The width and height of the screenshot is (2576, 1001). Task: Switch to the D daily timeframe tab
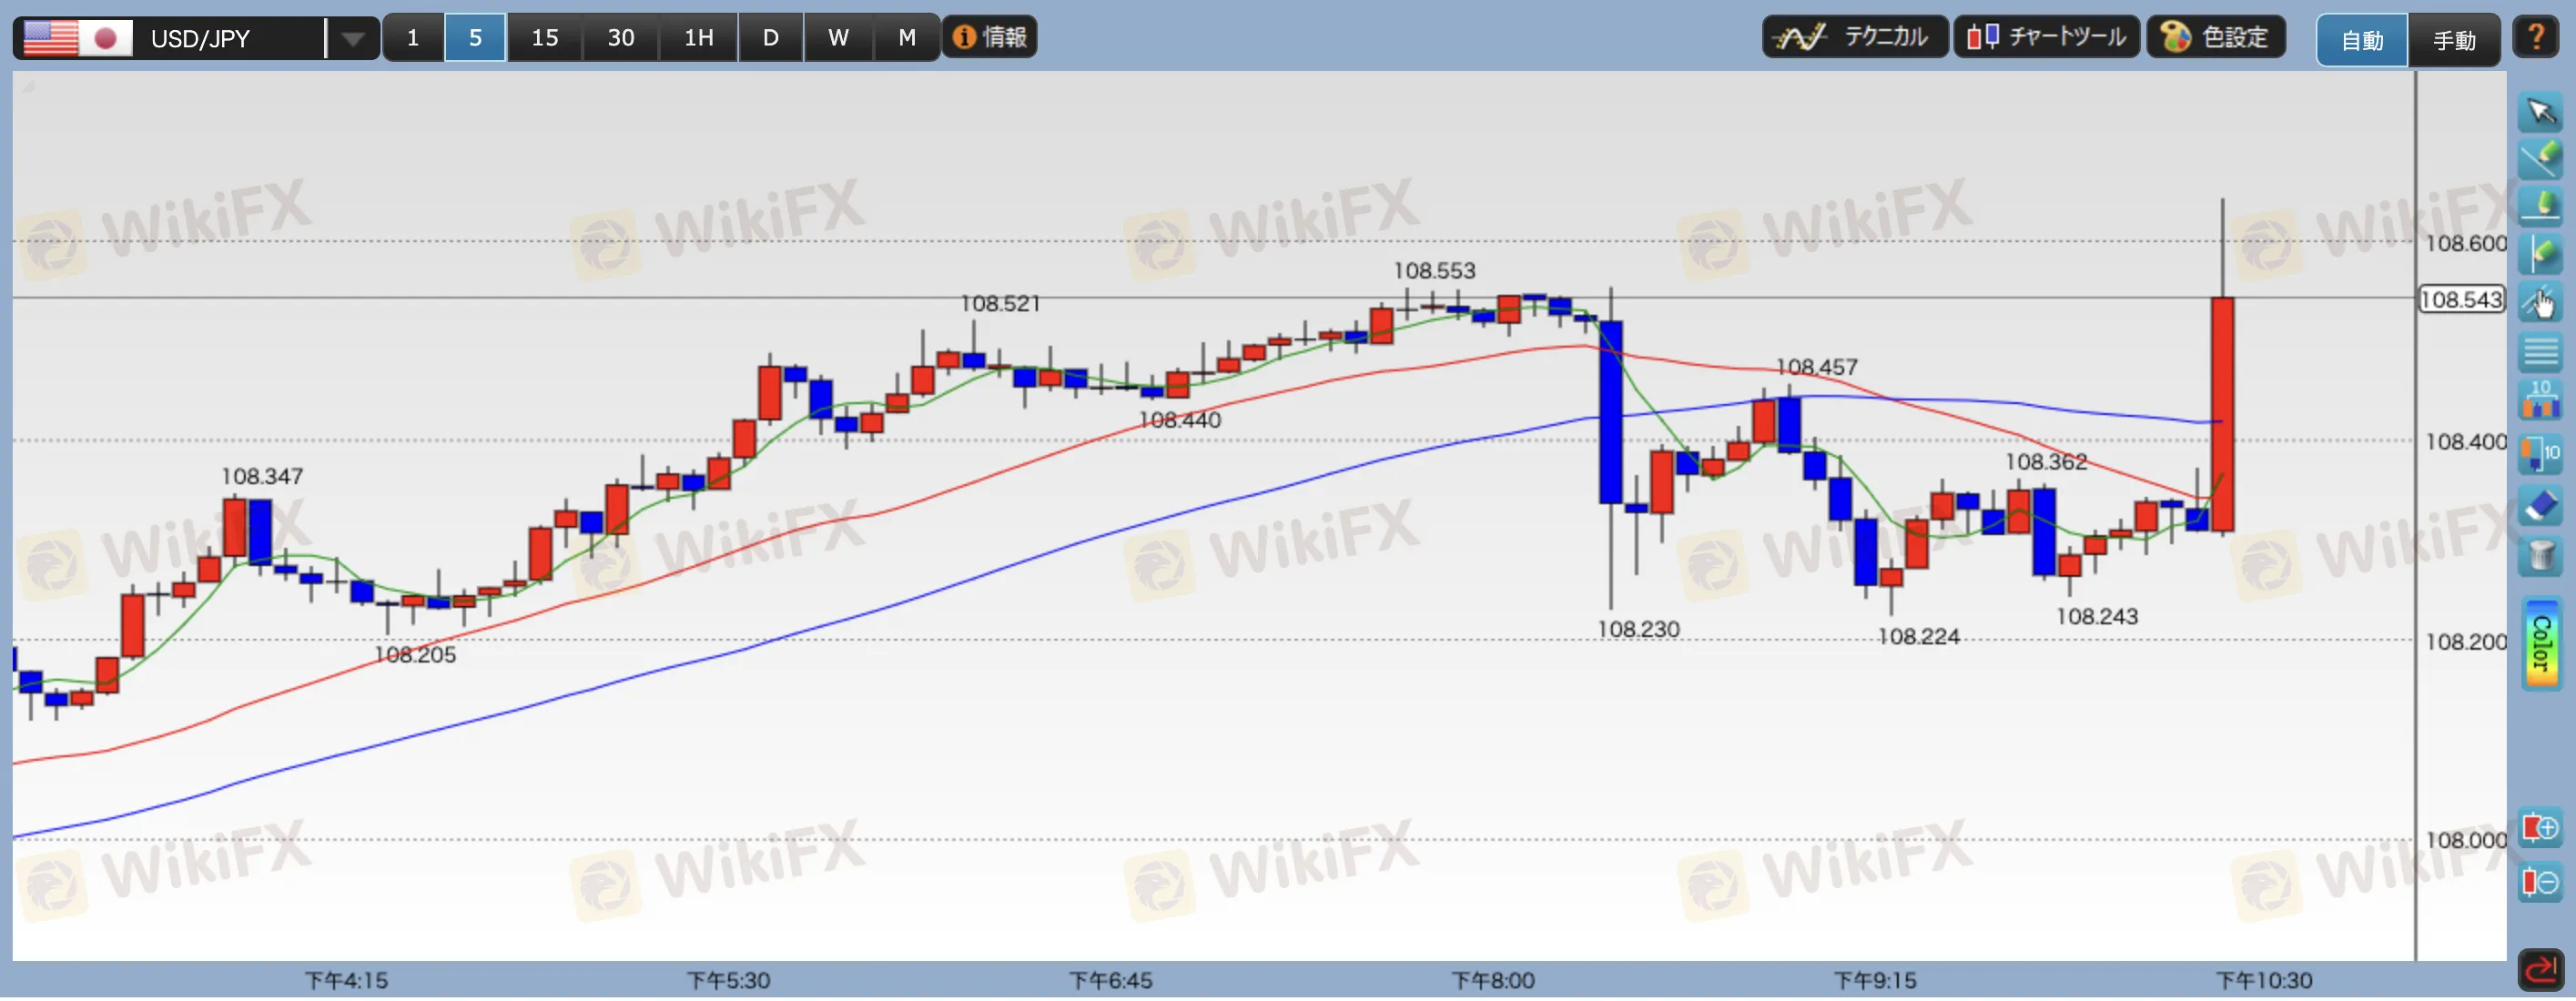[770, 38]
